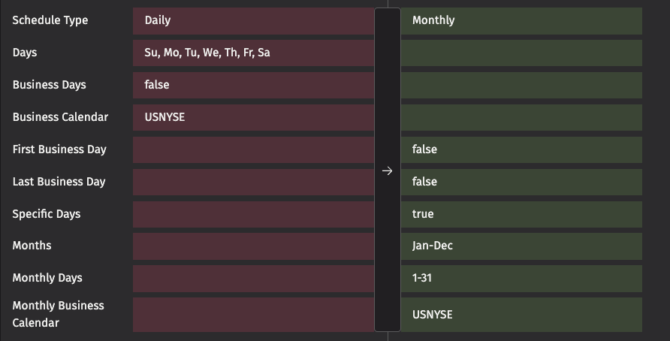Select the new Monthly Days value 1-31

tap(421, 278)
